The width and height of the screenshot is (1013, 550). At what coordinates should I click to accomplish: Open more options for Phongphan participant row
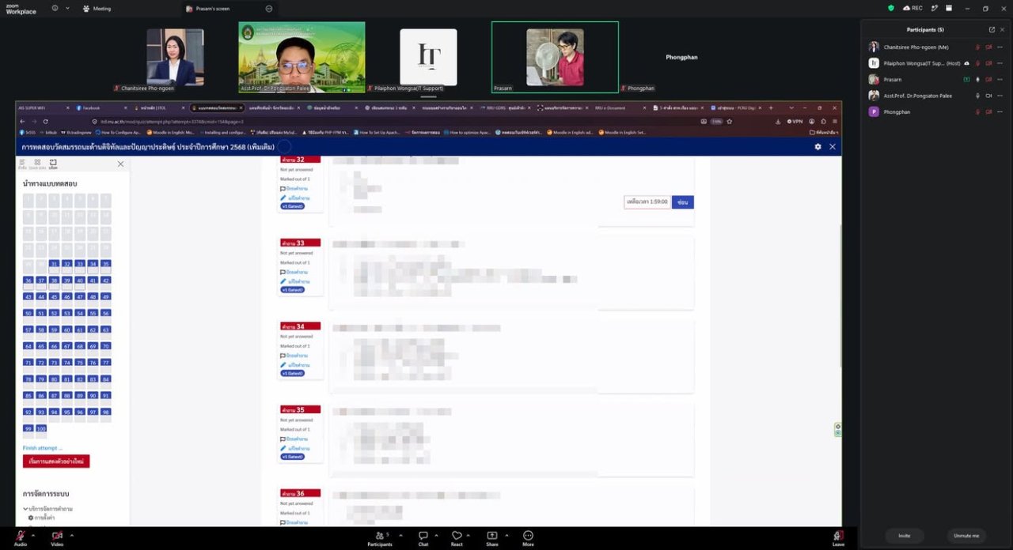[1000, 111]
